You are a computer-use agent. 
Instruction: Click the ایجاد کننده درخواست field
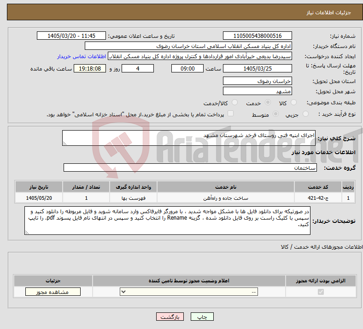(x=200, y=56)
